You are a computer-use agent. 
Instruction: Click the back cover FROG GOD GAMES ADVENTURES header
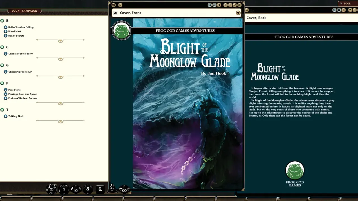point(304,37)
